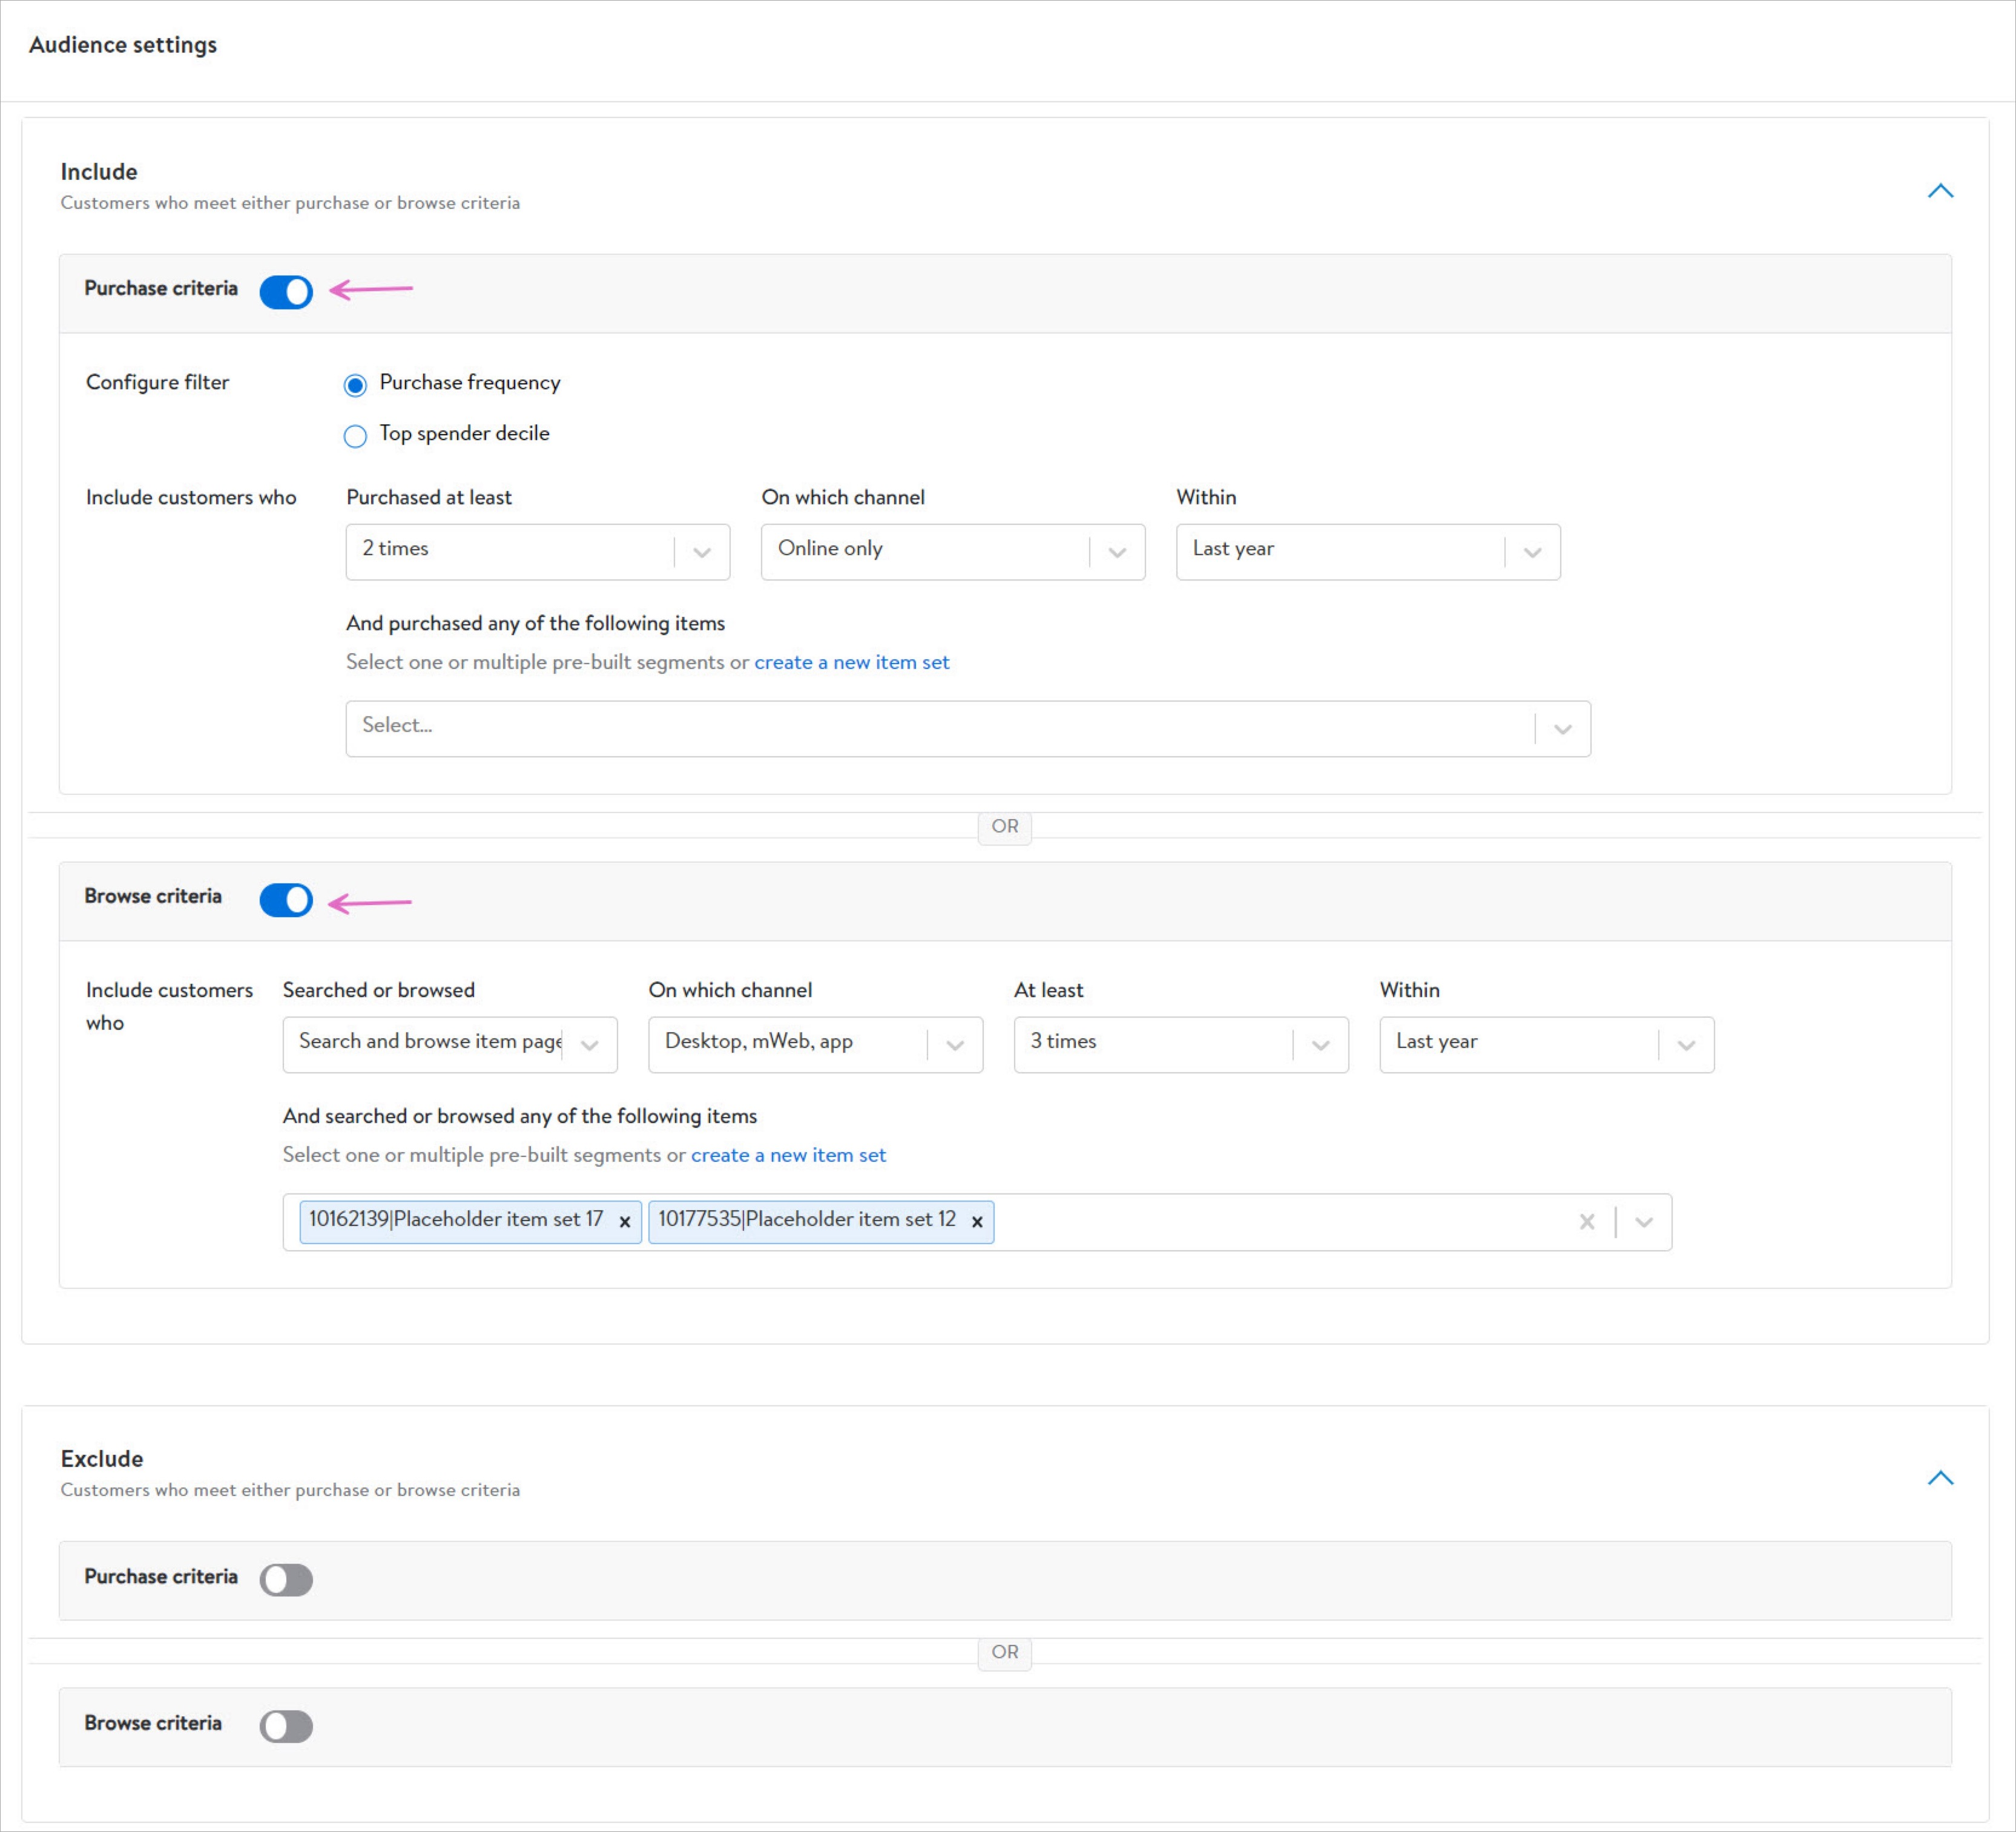
Task: Remove Placeholder item set 17 chip
Action: point(624,1222)
